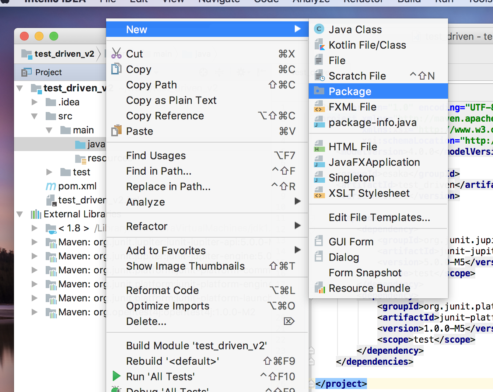Screen dimensions: 493x392
Task: Choose Replace in Path… entry
Action: click(207, 186)
